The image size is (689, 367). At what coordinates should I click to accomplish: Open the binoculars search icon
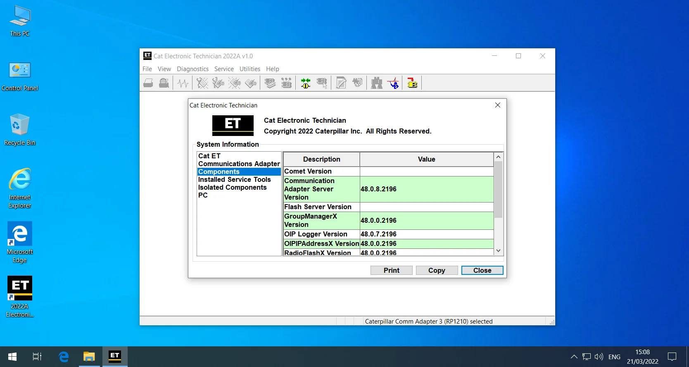(x=376, y=83)
